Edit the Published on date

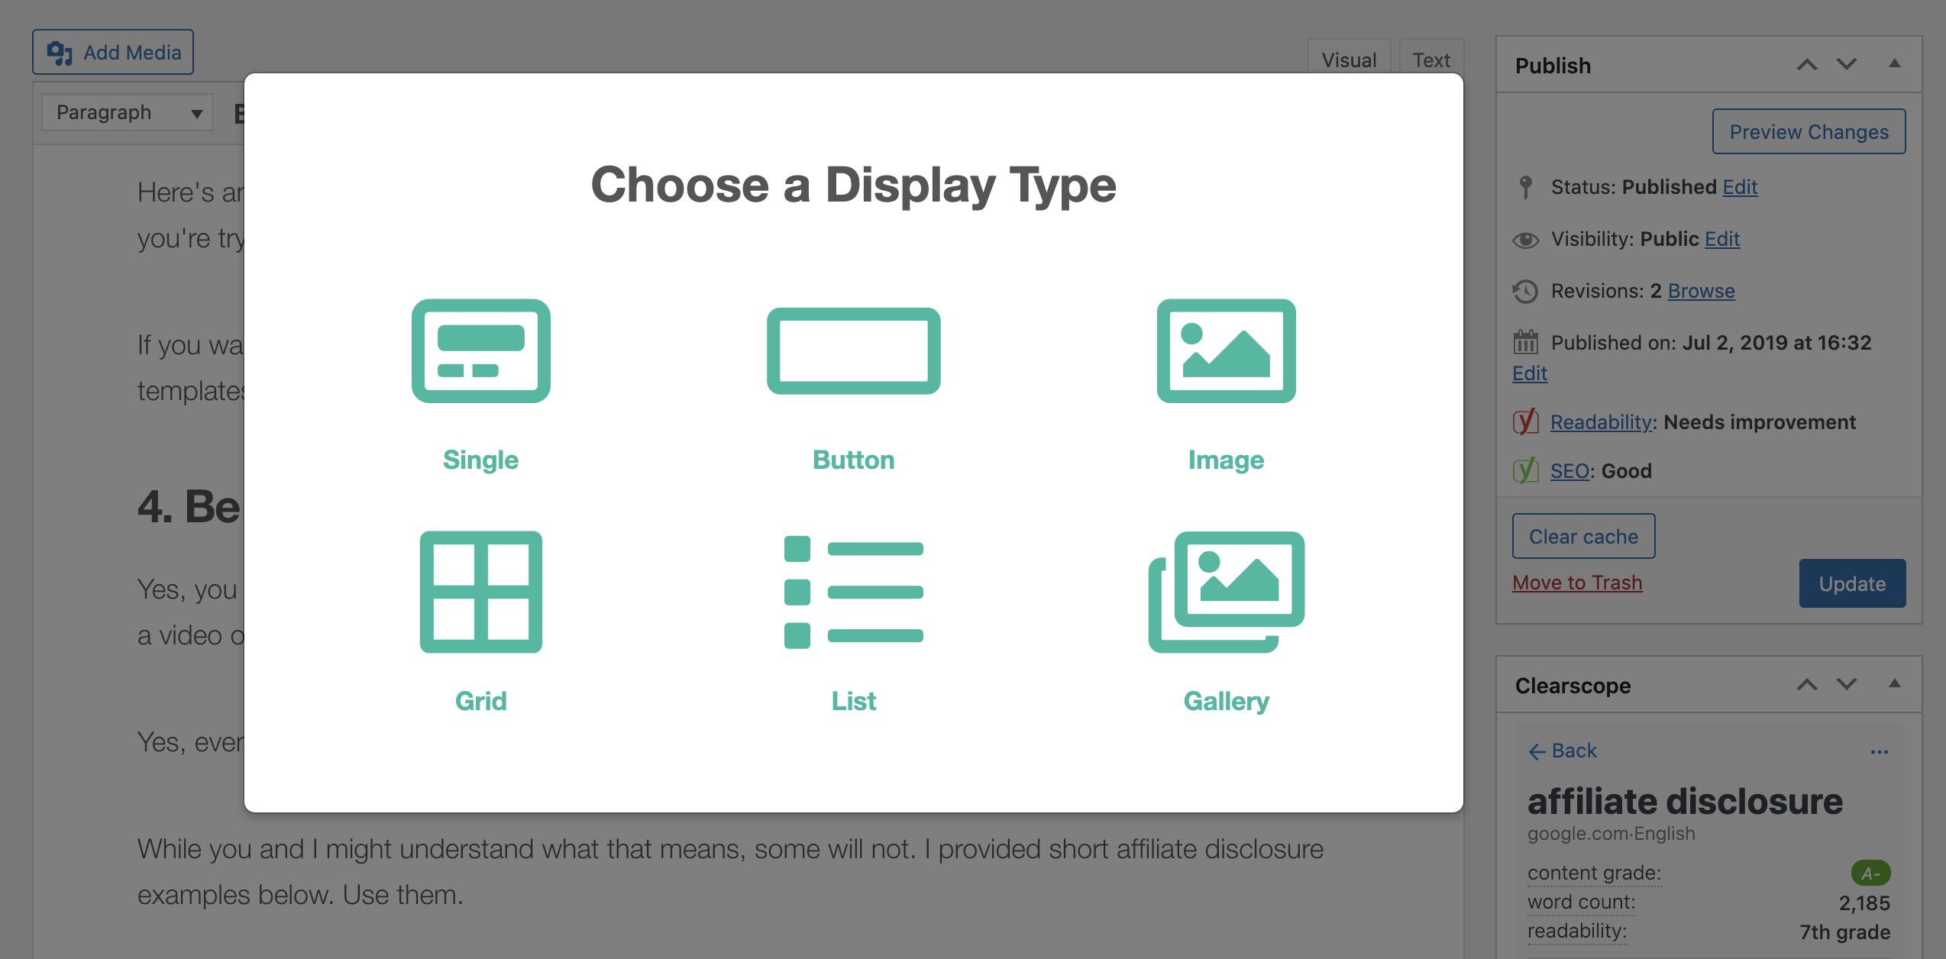click(x=1530, y=373)
